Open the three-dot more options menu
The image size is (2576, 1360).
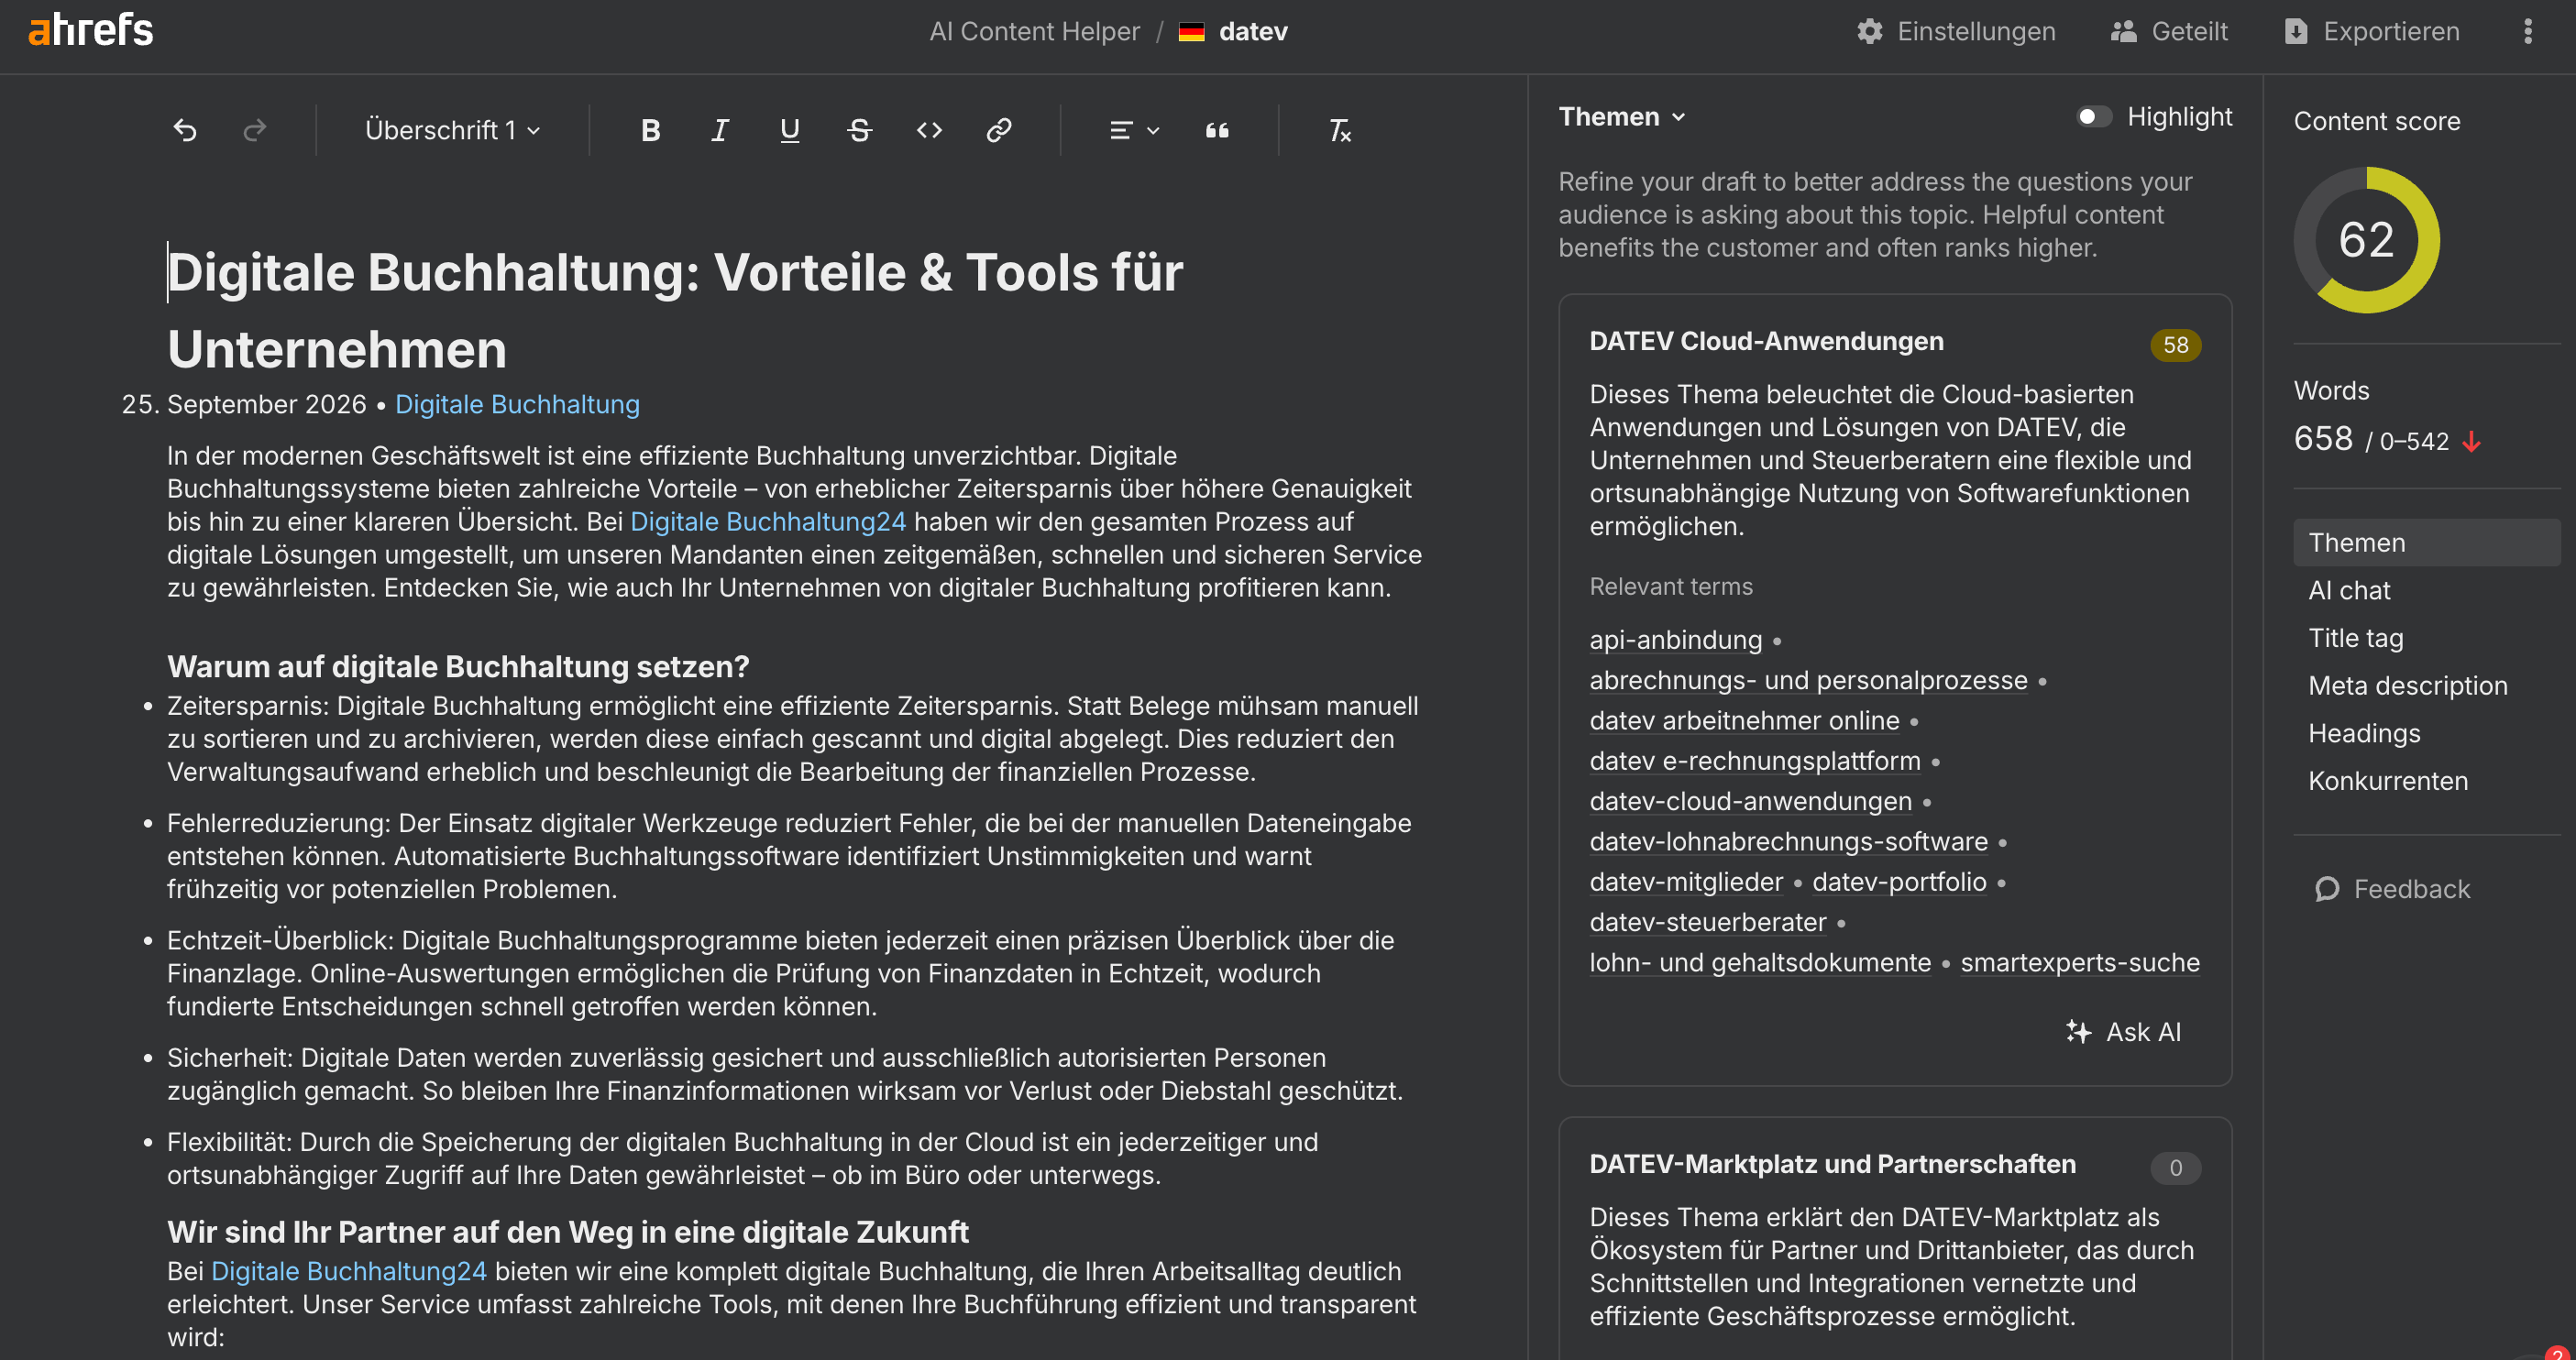(x=2527, y=31)
